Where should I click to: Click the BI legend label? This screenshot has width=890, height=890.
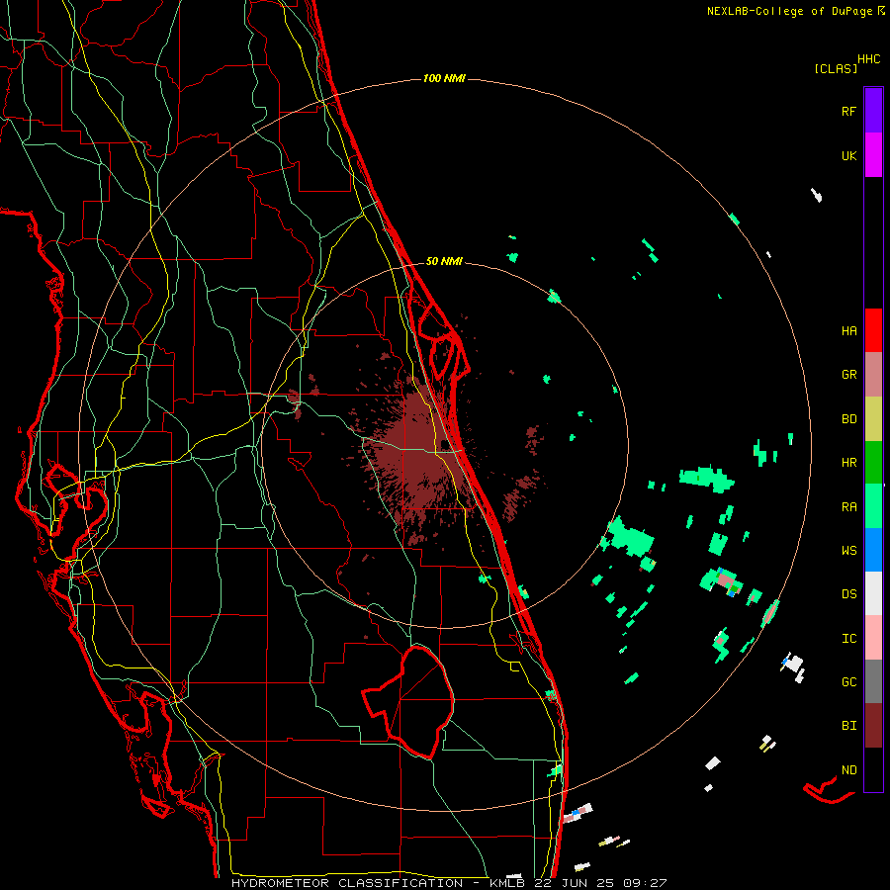tap(848, 726)
